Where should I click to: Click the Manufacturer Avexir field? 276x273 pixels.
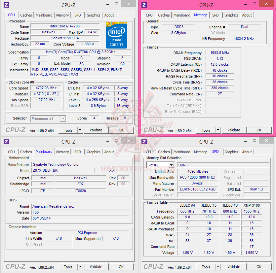click(x=198, y=183)
